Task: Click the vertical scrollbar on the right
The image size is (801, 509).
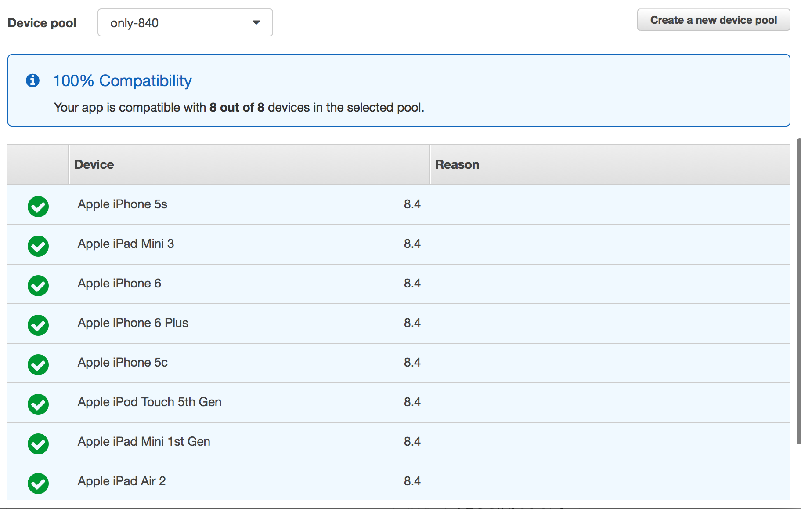Action: click(x=798, y=290)
